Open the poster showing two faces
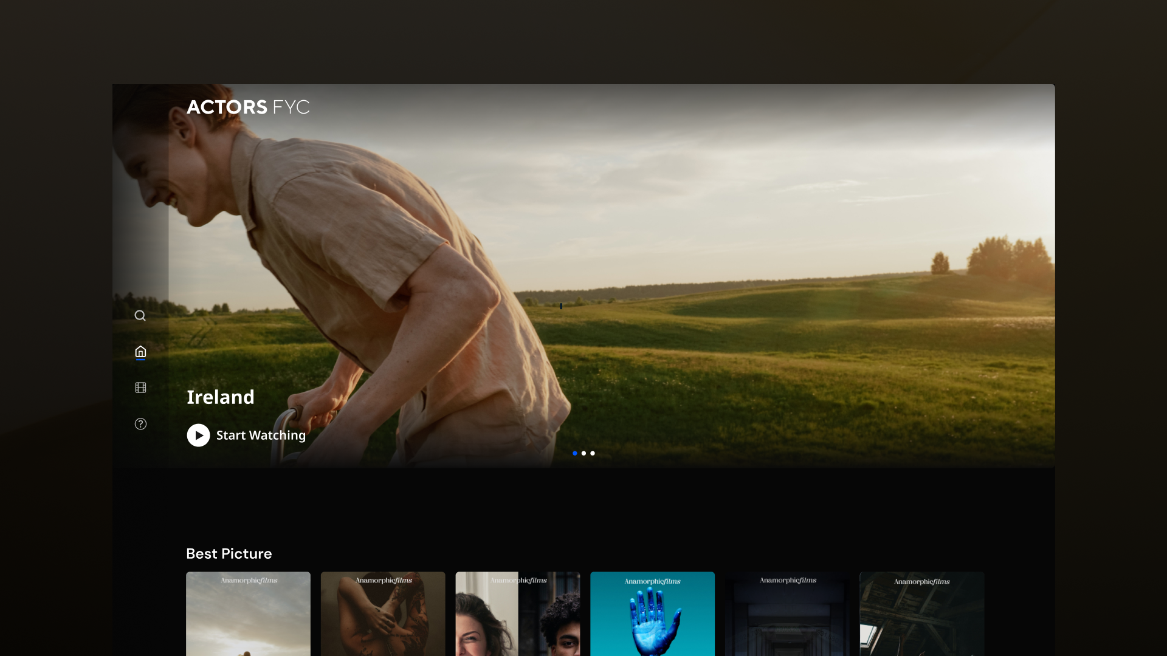 pyautogui.click(x=518, y=613)
